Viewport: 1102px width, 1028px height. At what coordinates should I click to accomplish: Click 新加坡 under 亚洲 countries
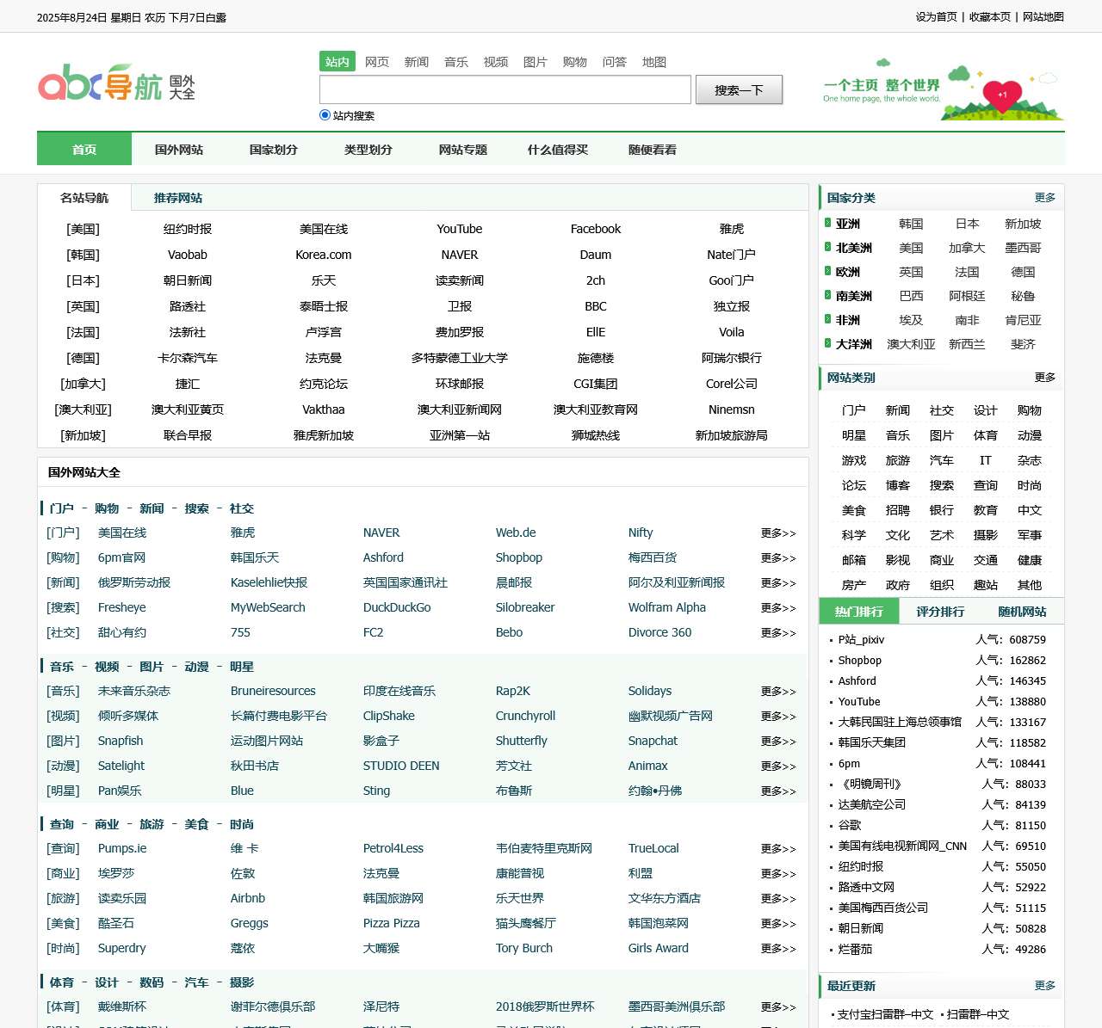click(1024, 224)
